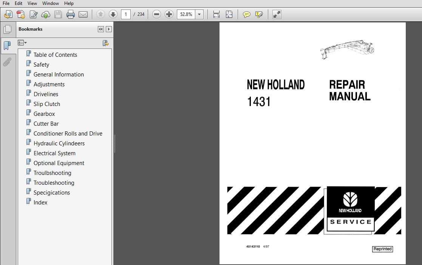Go to previous page arrow
This screenshot has width=422, height=265.
point(100,14)
